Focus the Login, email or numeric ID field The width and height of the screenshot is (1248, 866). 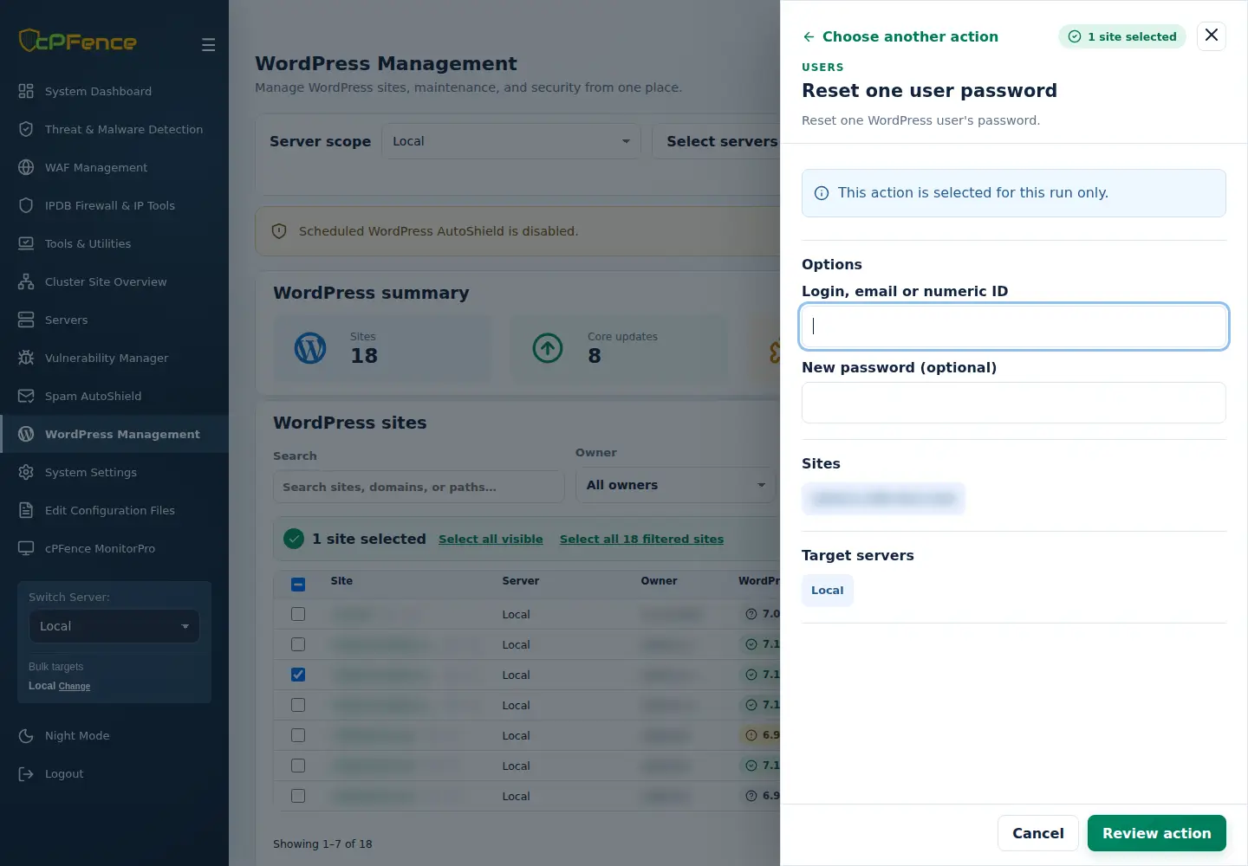[1014, 326]
